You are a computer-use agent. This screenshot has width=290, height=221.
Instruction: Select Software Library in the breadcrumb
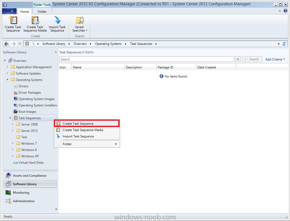tap(54, 44)
